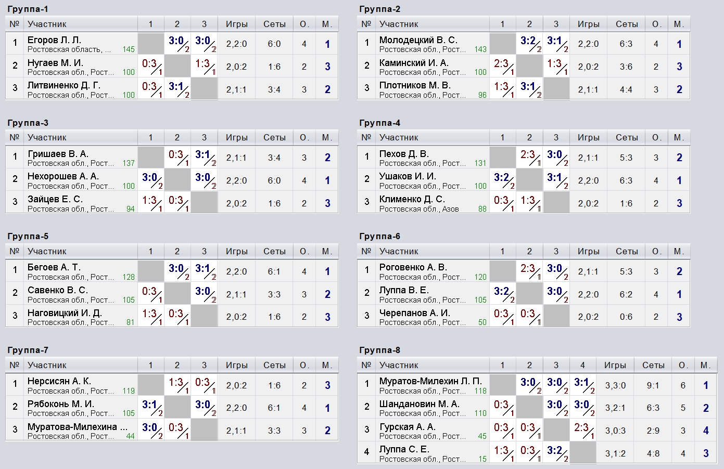This screenshot has height=469, width=724.
Task: Open Егоров's 3:0 score against Нугаев
Action: [x=177, y=43]
